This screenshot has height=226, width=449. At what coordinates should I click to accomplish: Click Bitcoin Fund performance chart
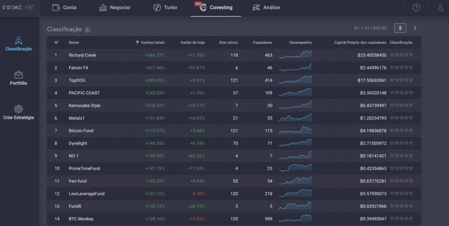(295, 130)
